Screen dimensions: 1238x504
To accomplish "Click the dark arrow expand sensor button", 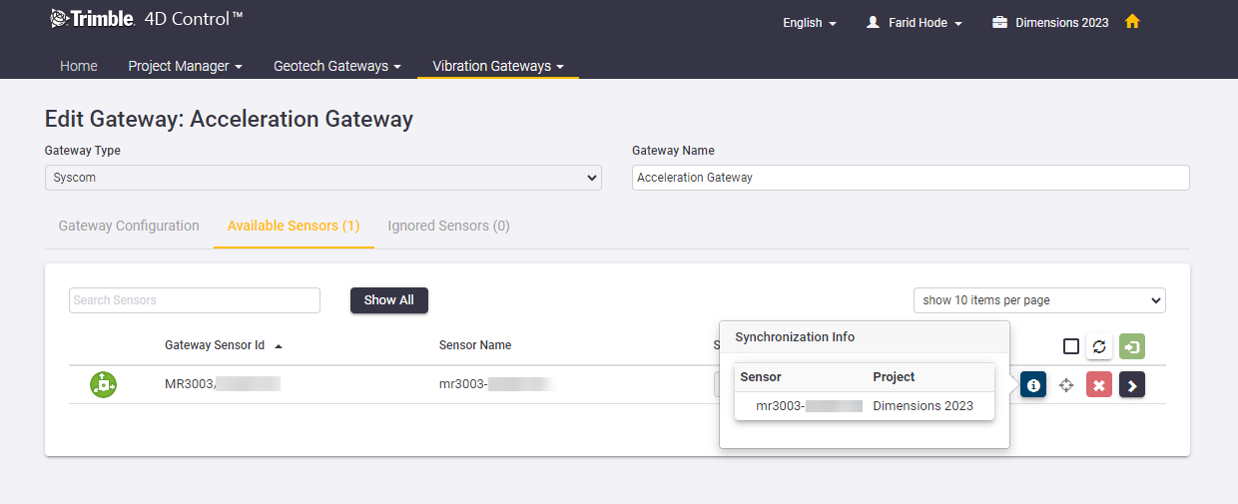I will tap(1132, 384).
